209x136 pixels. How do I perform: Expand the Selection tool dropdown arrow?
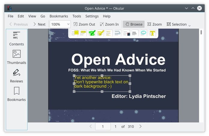click(x=189, y=25)
